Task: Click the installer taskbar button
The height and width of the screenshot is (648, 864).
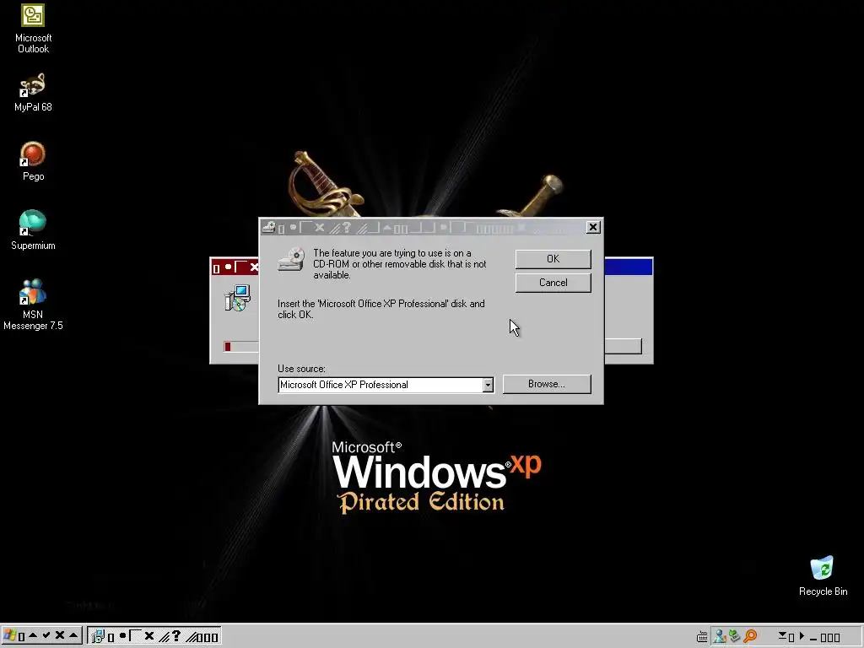Action: click(154, 636)
